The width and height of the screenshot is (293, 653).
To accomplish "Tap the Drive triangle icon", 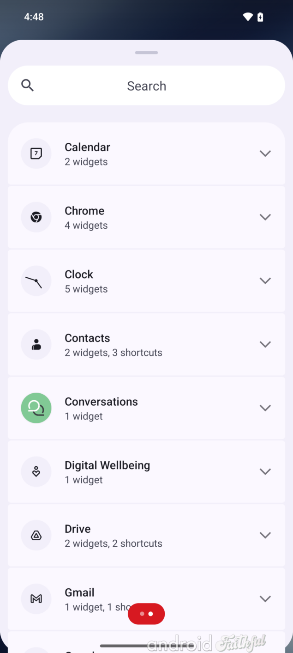I will [x=36, y=535].
